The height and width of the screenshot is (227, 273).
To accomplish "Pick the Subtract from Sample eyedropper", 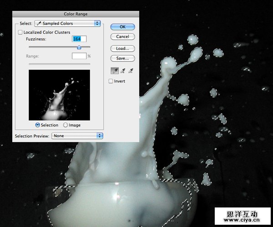I will coord(131,70).
